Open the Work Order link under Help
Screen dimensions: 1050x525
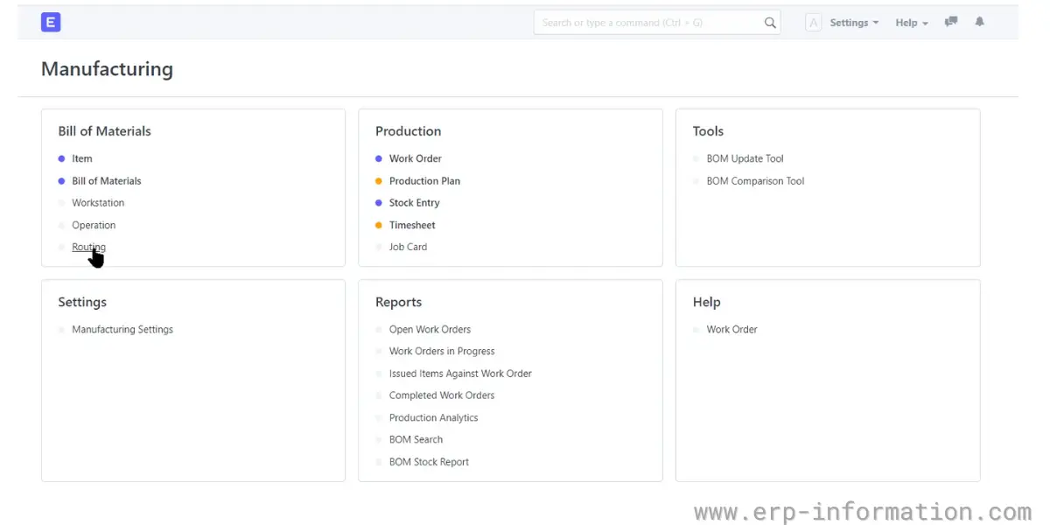pos(731,330)
